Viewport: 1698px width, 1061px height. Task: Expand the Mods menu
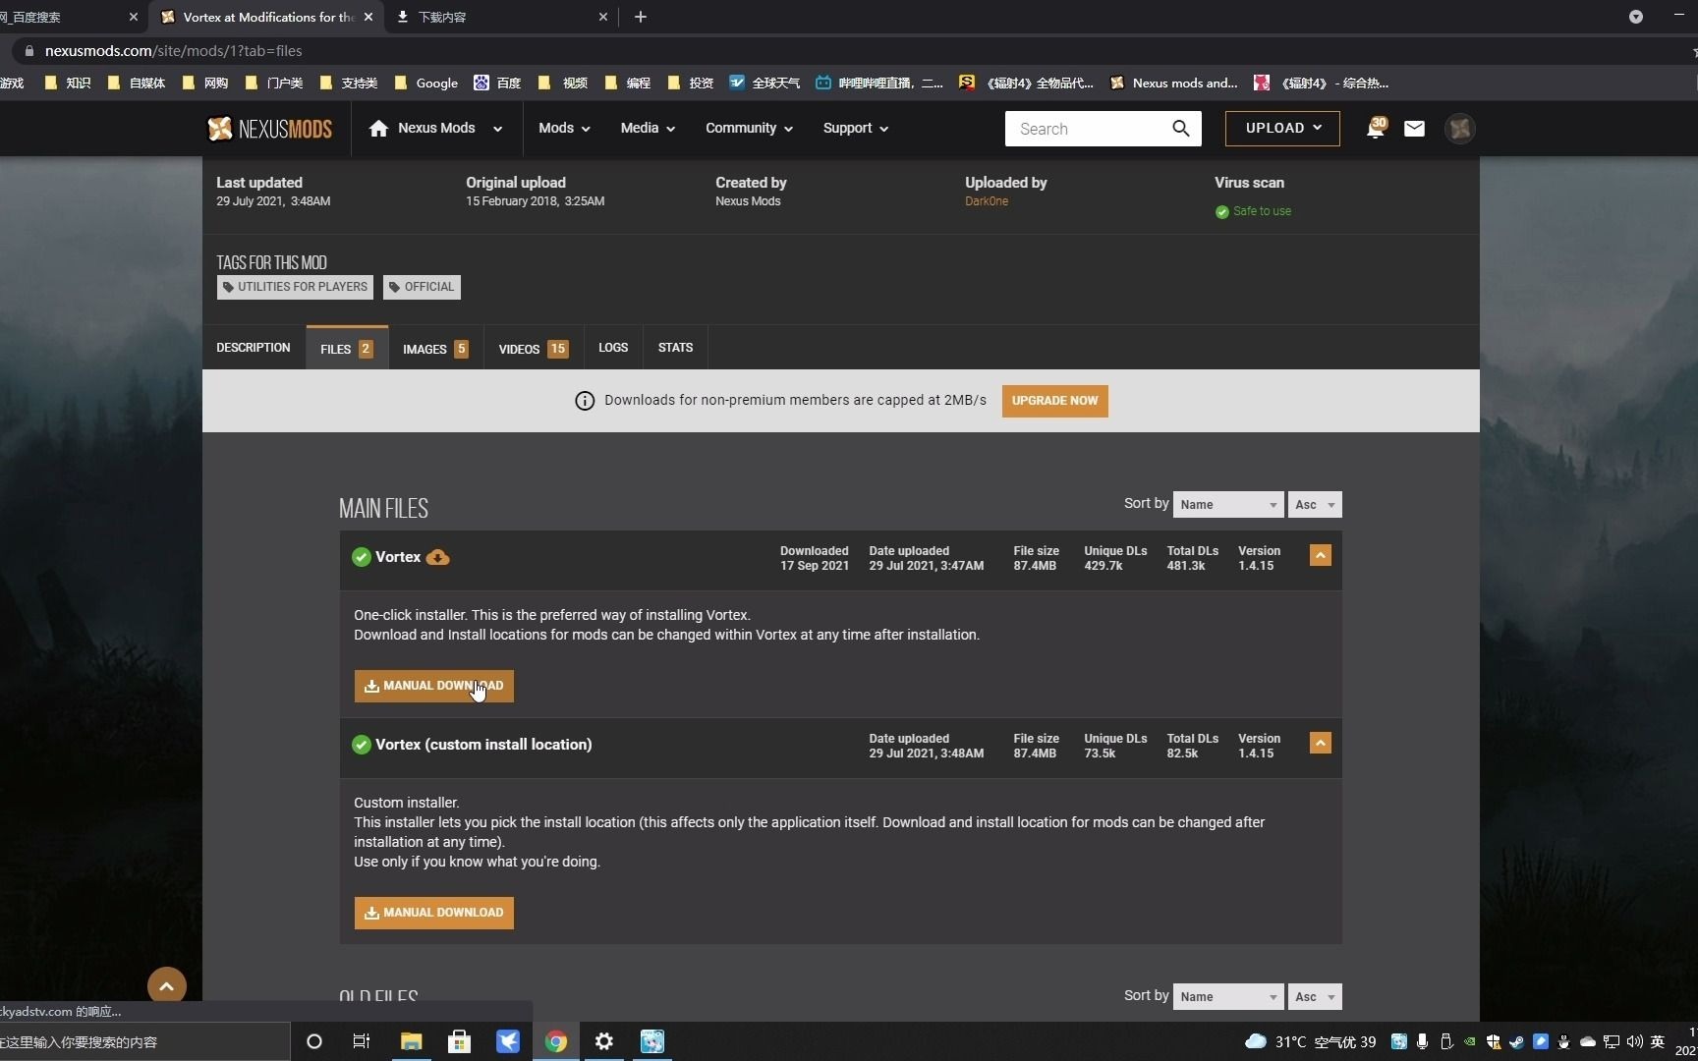tap(564, 129)
